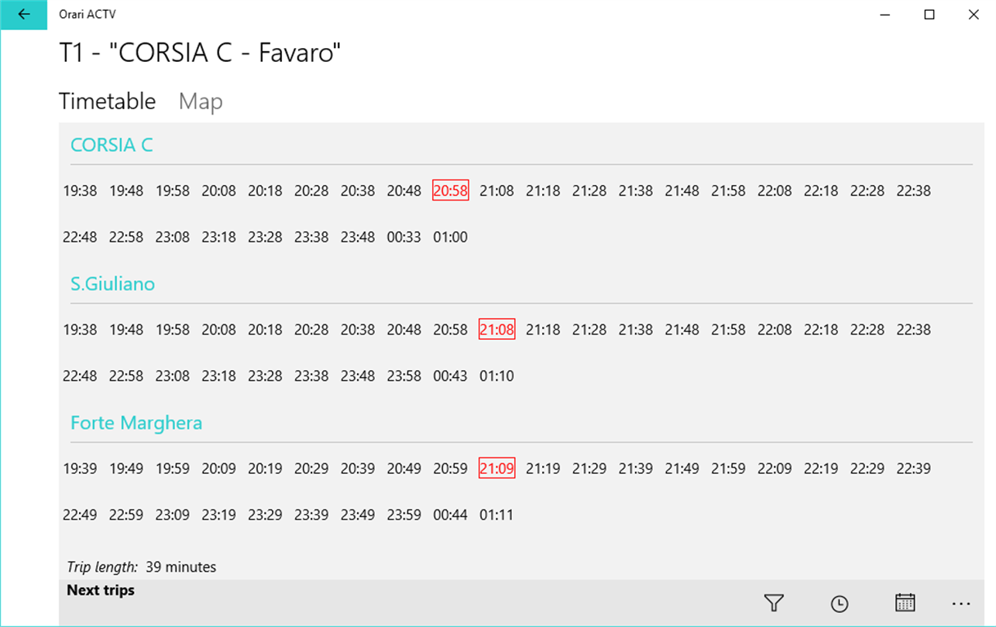Screen dimensions: 996x627
Task: Click the 00:43 S.Giuliano time
Action: pyautogui.click(x=450, y=376)
